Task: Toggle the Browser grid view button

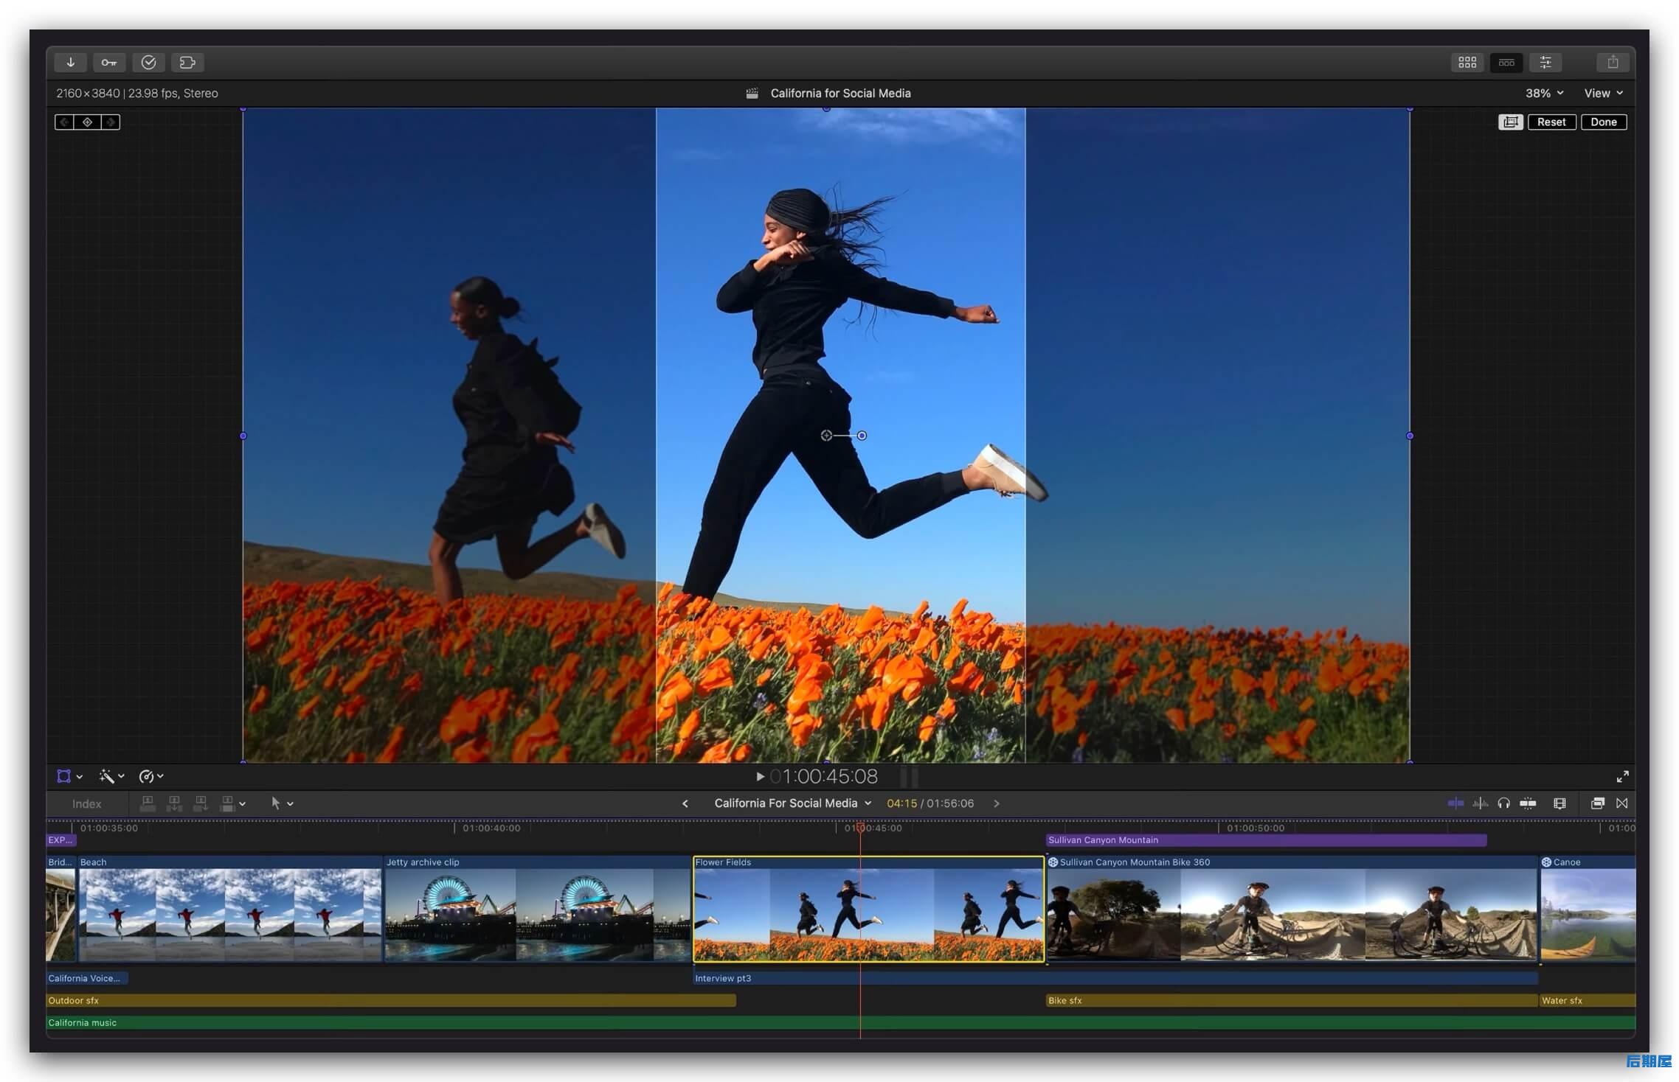Action: pos(1467,63)
